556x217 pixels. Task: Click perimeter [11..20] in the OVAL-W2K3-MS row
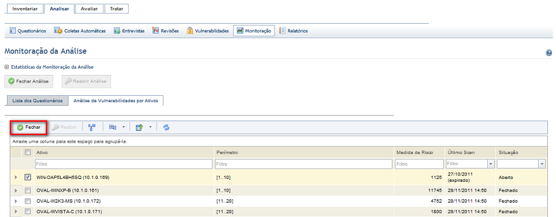pyautogui.click(x=225, y=201)
